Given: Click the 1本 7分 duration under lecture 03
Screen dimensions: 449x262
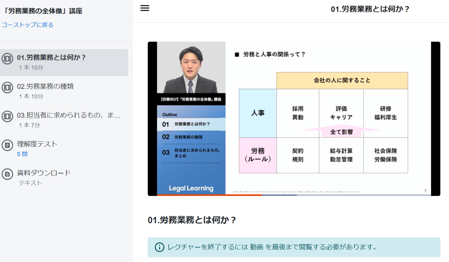Looking at the screenshot, I should click(x=29, y=125).
